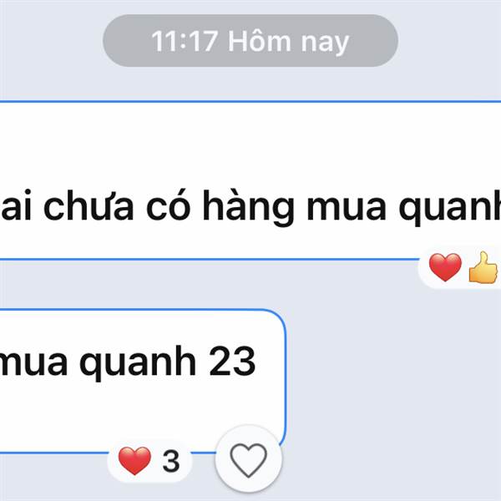Click the word "hàng" in the first message
Image resolution: width=501 pixels, height=501 pixels.
[x=248, y=207]
